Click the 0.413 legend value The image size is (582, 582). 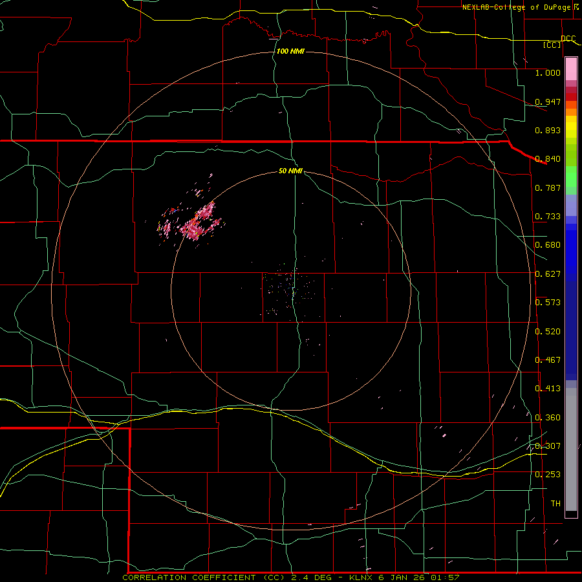(x=548, y=389)
